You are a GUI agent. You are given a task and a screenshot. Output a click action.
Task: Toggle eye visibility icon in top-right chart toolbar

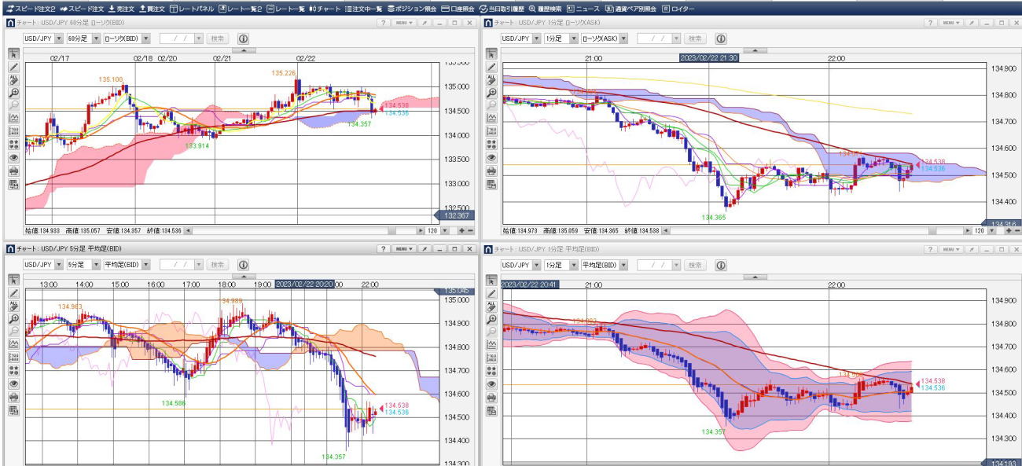tap(492, 157)
